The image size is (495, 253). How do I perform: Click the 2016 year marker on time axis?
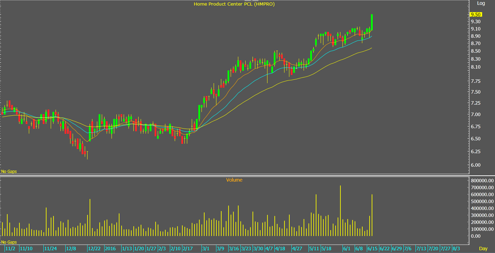(110, 248)
